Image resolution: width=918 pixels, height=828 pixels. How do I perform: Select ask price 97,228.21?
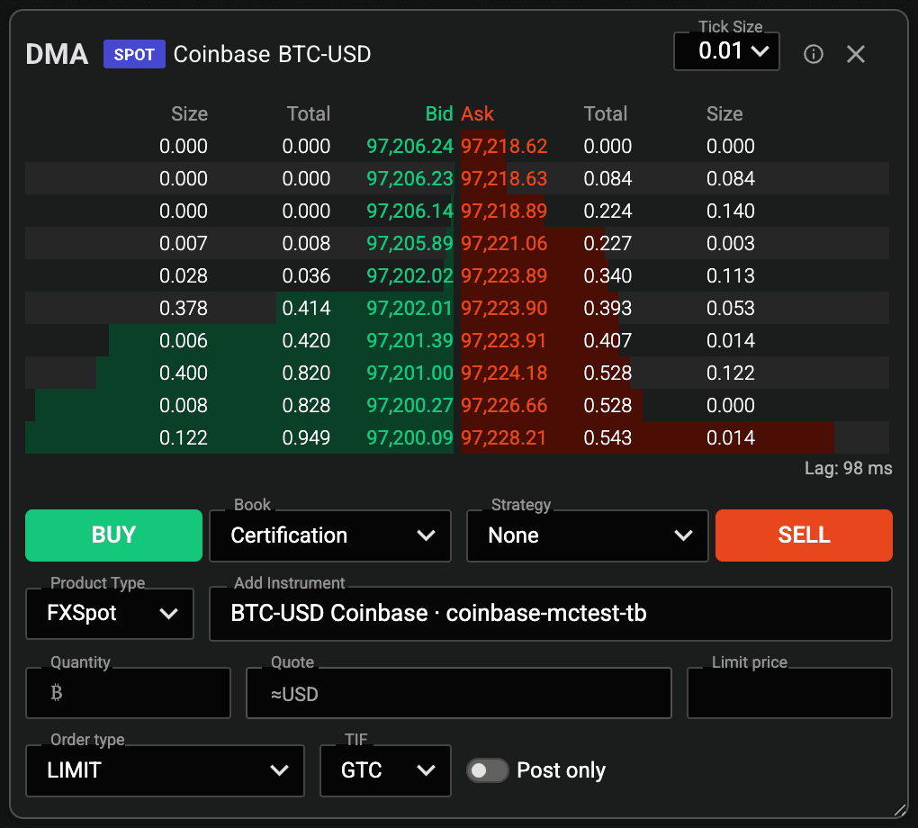[x=504, y=438]
